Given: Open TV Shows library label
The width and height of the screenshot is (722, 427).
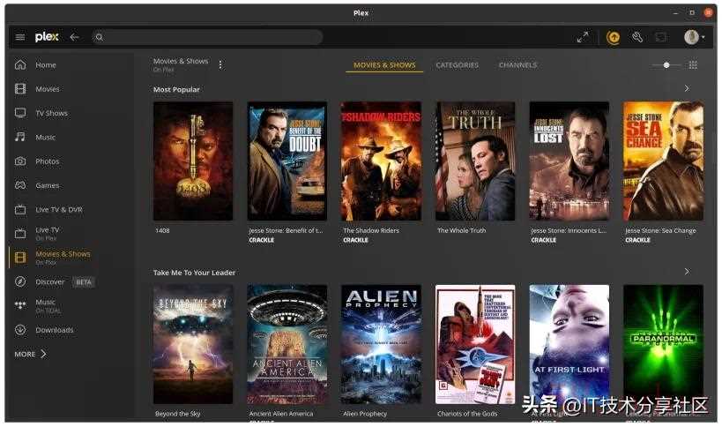Looking at the screenshot, I should (51, 113).
